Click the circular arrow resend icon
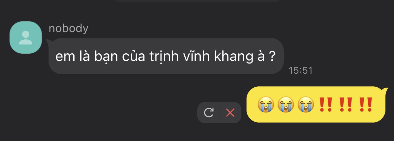Image resolution: width=394 pixels, height=141 pixels. [208, 112]
